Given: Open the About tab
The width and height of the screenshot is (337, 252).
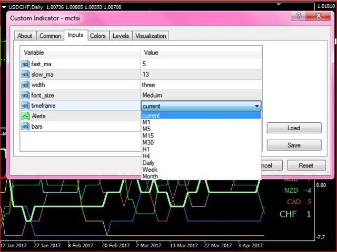Looking at the screenshot, I should tap(25, 36).
